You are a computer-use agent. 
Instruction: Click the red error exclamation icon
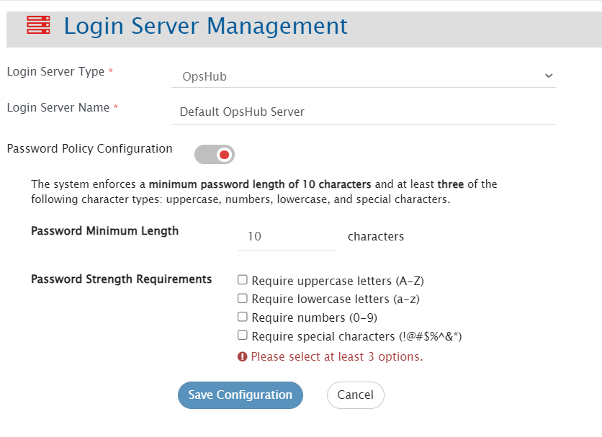[243, 356]
